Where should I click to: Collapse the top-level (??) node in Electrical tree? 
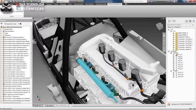(x=169, y=30)
